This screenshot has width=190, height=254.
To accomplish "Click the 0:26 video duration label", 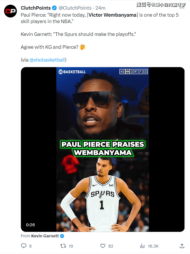I will point(31,225).
